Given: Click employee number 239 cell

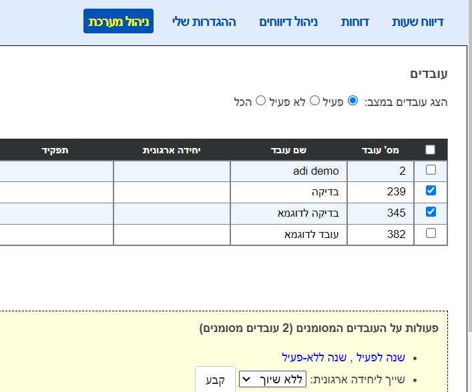Looking at the screenshot, I should pyautogui.click(x=381, y=192).
